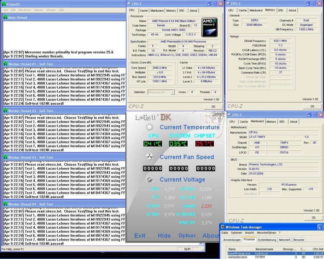This screenshot has width=324, height=259.
Task: Open the Systemleistung tab in Task-Manager
Action: pos(267,240)
